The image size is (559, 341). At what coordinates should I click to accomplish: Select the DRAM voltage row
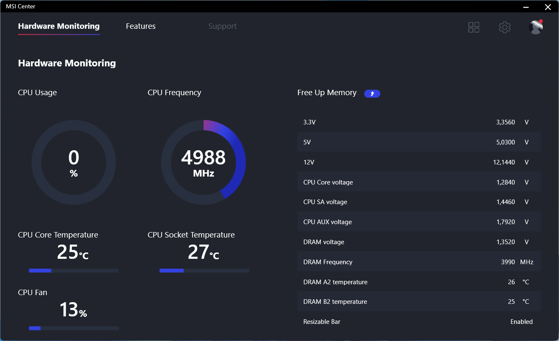(x=419, y=242)
